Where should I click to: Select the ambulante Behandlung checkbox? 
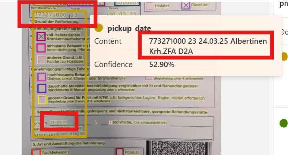pos(41,48)
